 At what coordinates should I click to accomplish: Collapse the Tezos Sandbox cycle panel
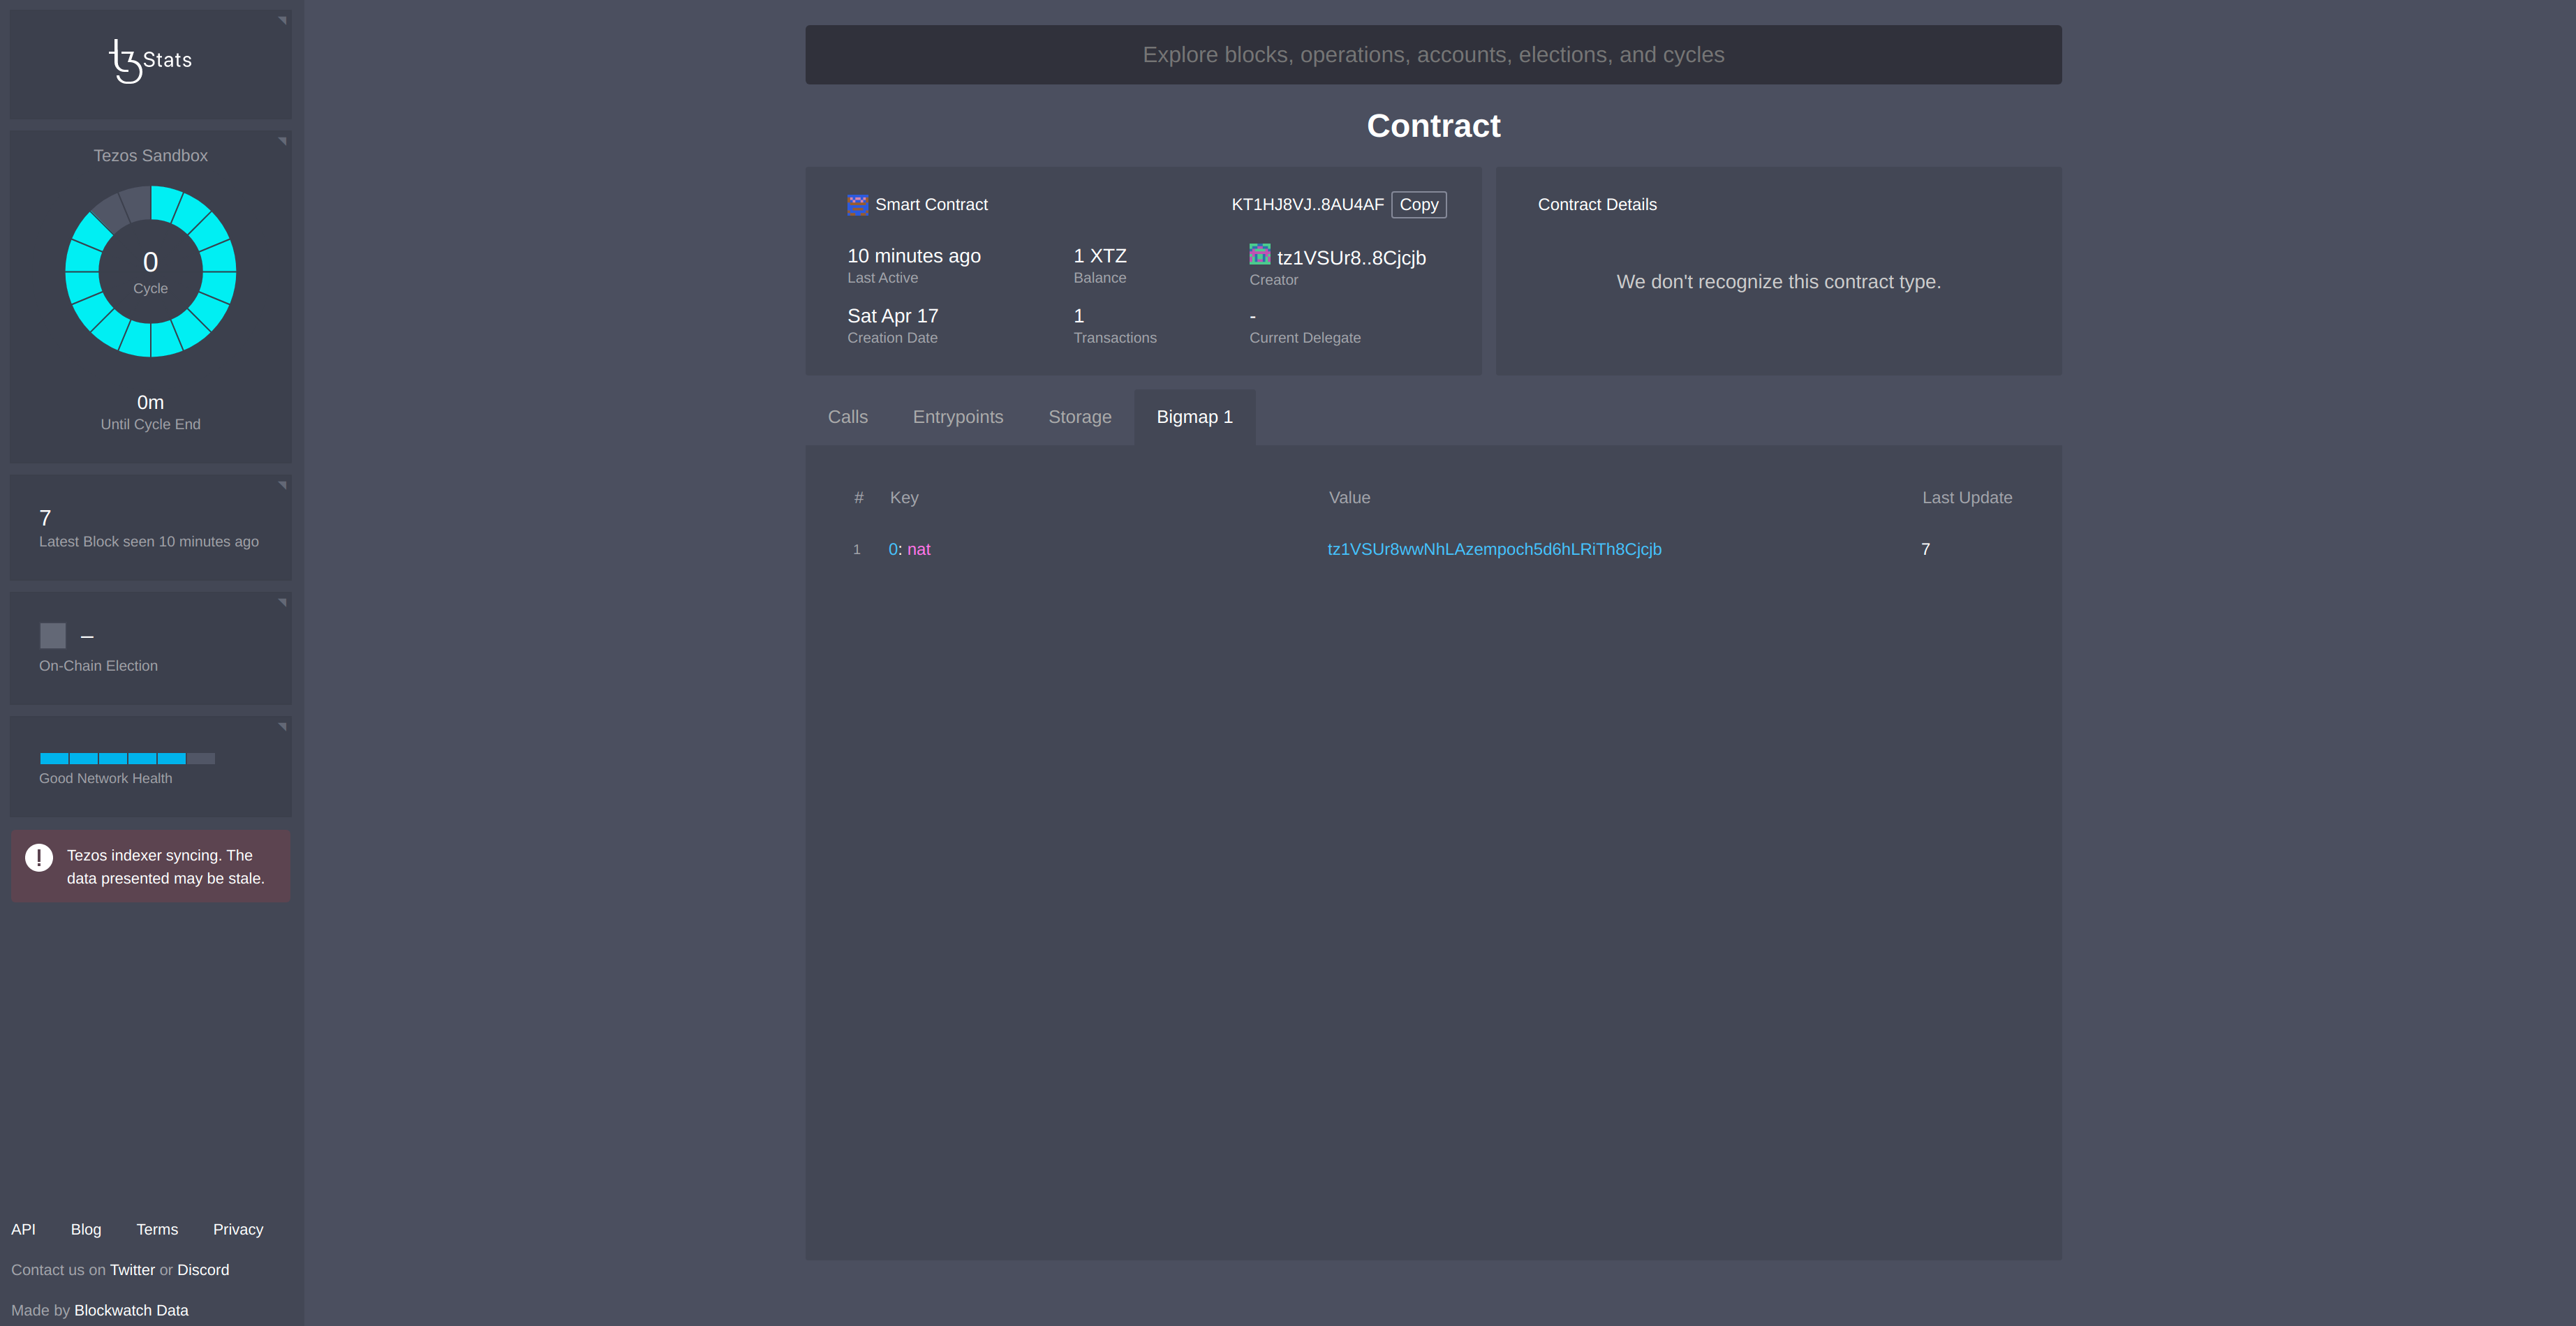tap(283, 141)
